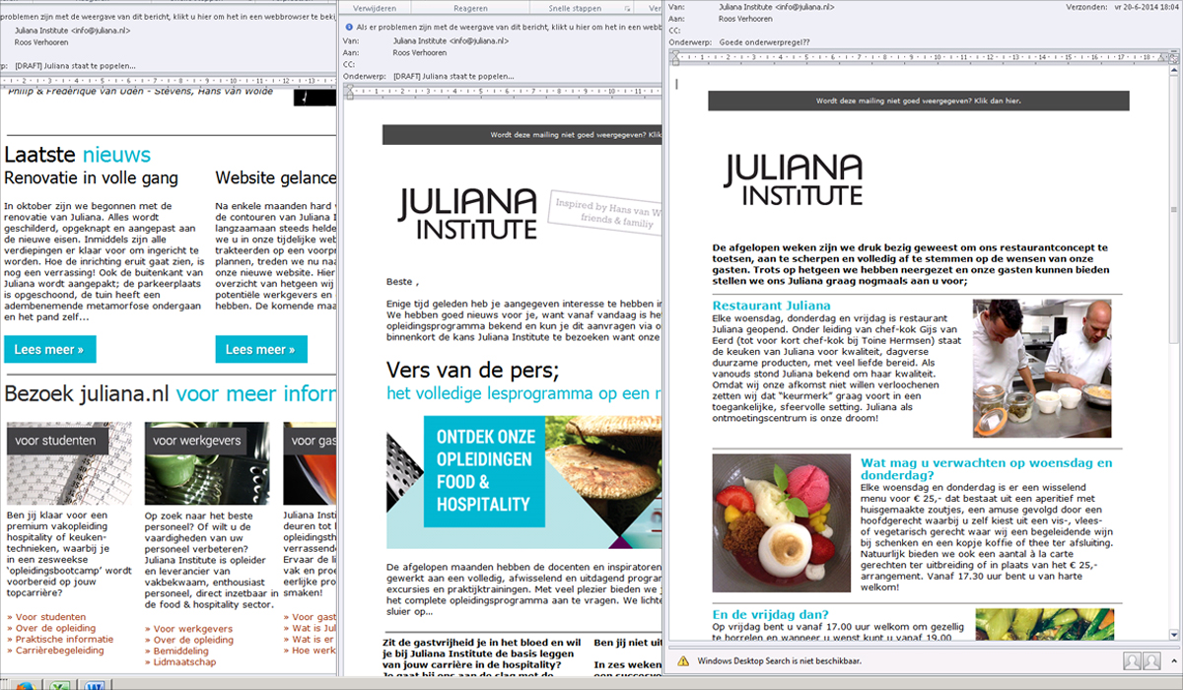This screenshot has width=1183, height=690.
Task: Open the 'Carrièrebegeleiding' link
Action: click(x=59, y=651)
